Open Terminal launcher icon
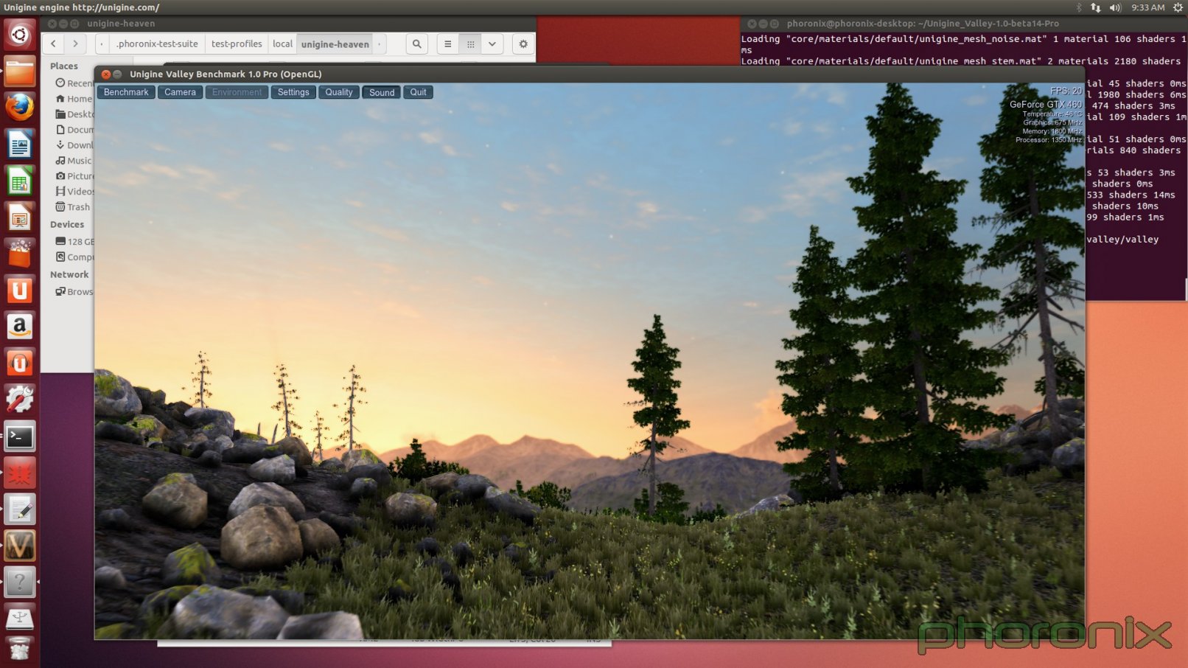Viewport: 1188px width, 668px height. pos(20,436)
